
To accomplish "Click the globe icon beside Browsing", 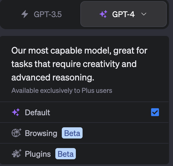I will (x=16, y=133).
